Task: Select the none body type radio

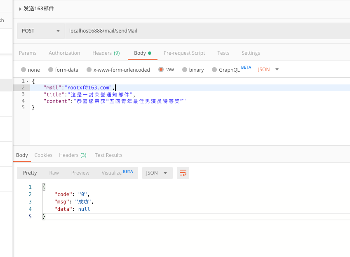Action: (23, 70)
